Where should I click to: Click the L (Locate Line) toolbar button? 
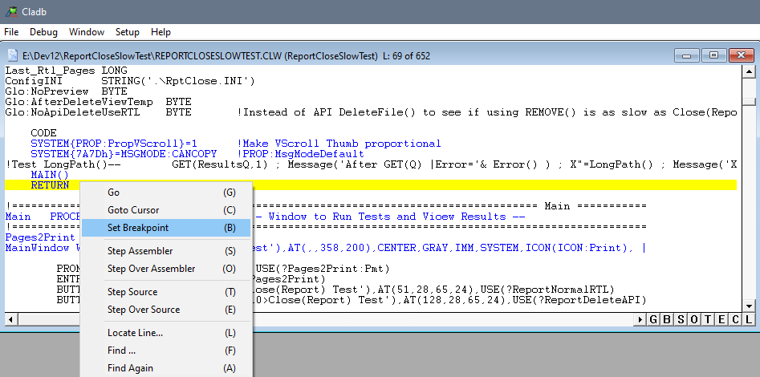[747, 320]
